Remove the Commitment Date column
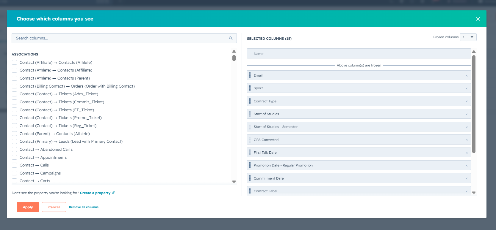This screenshot has width=496, height=230. (467, 178)
